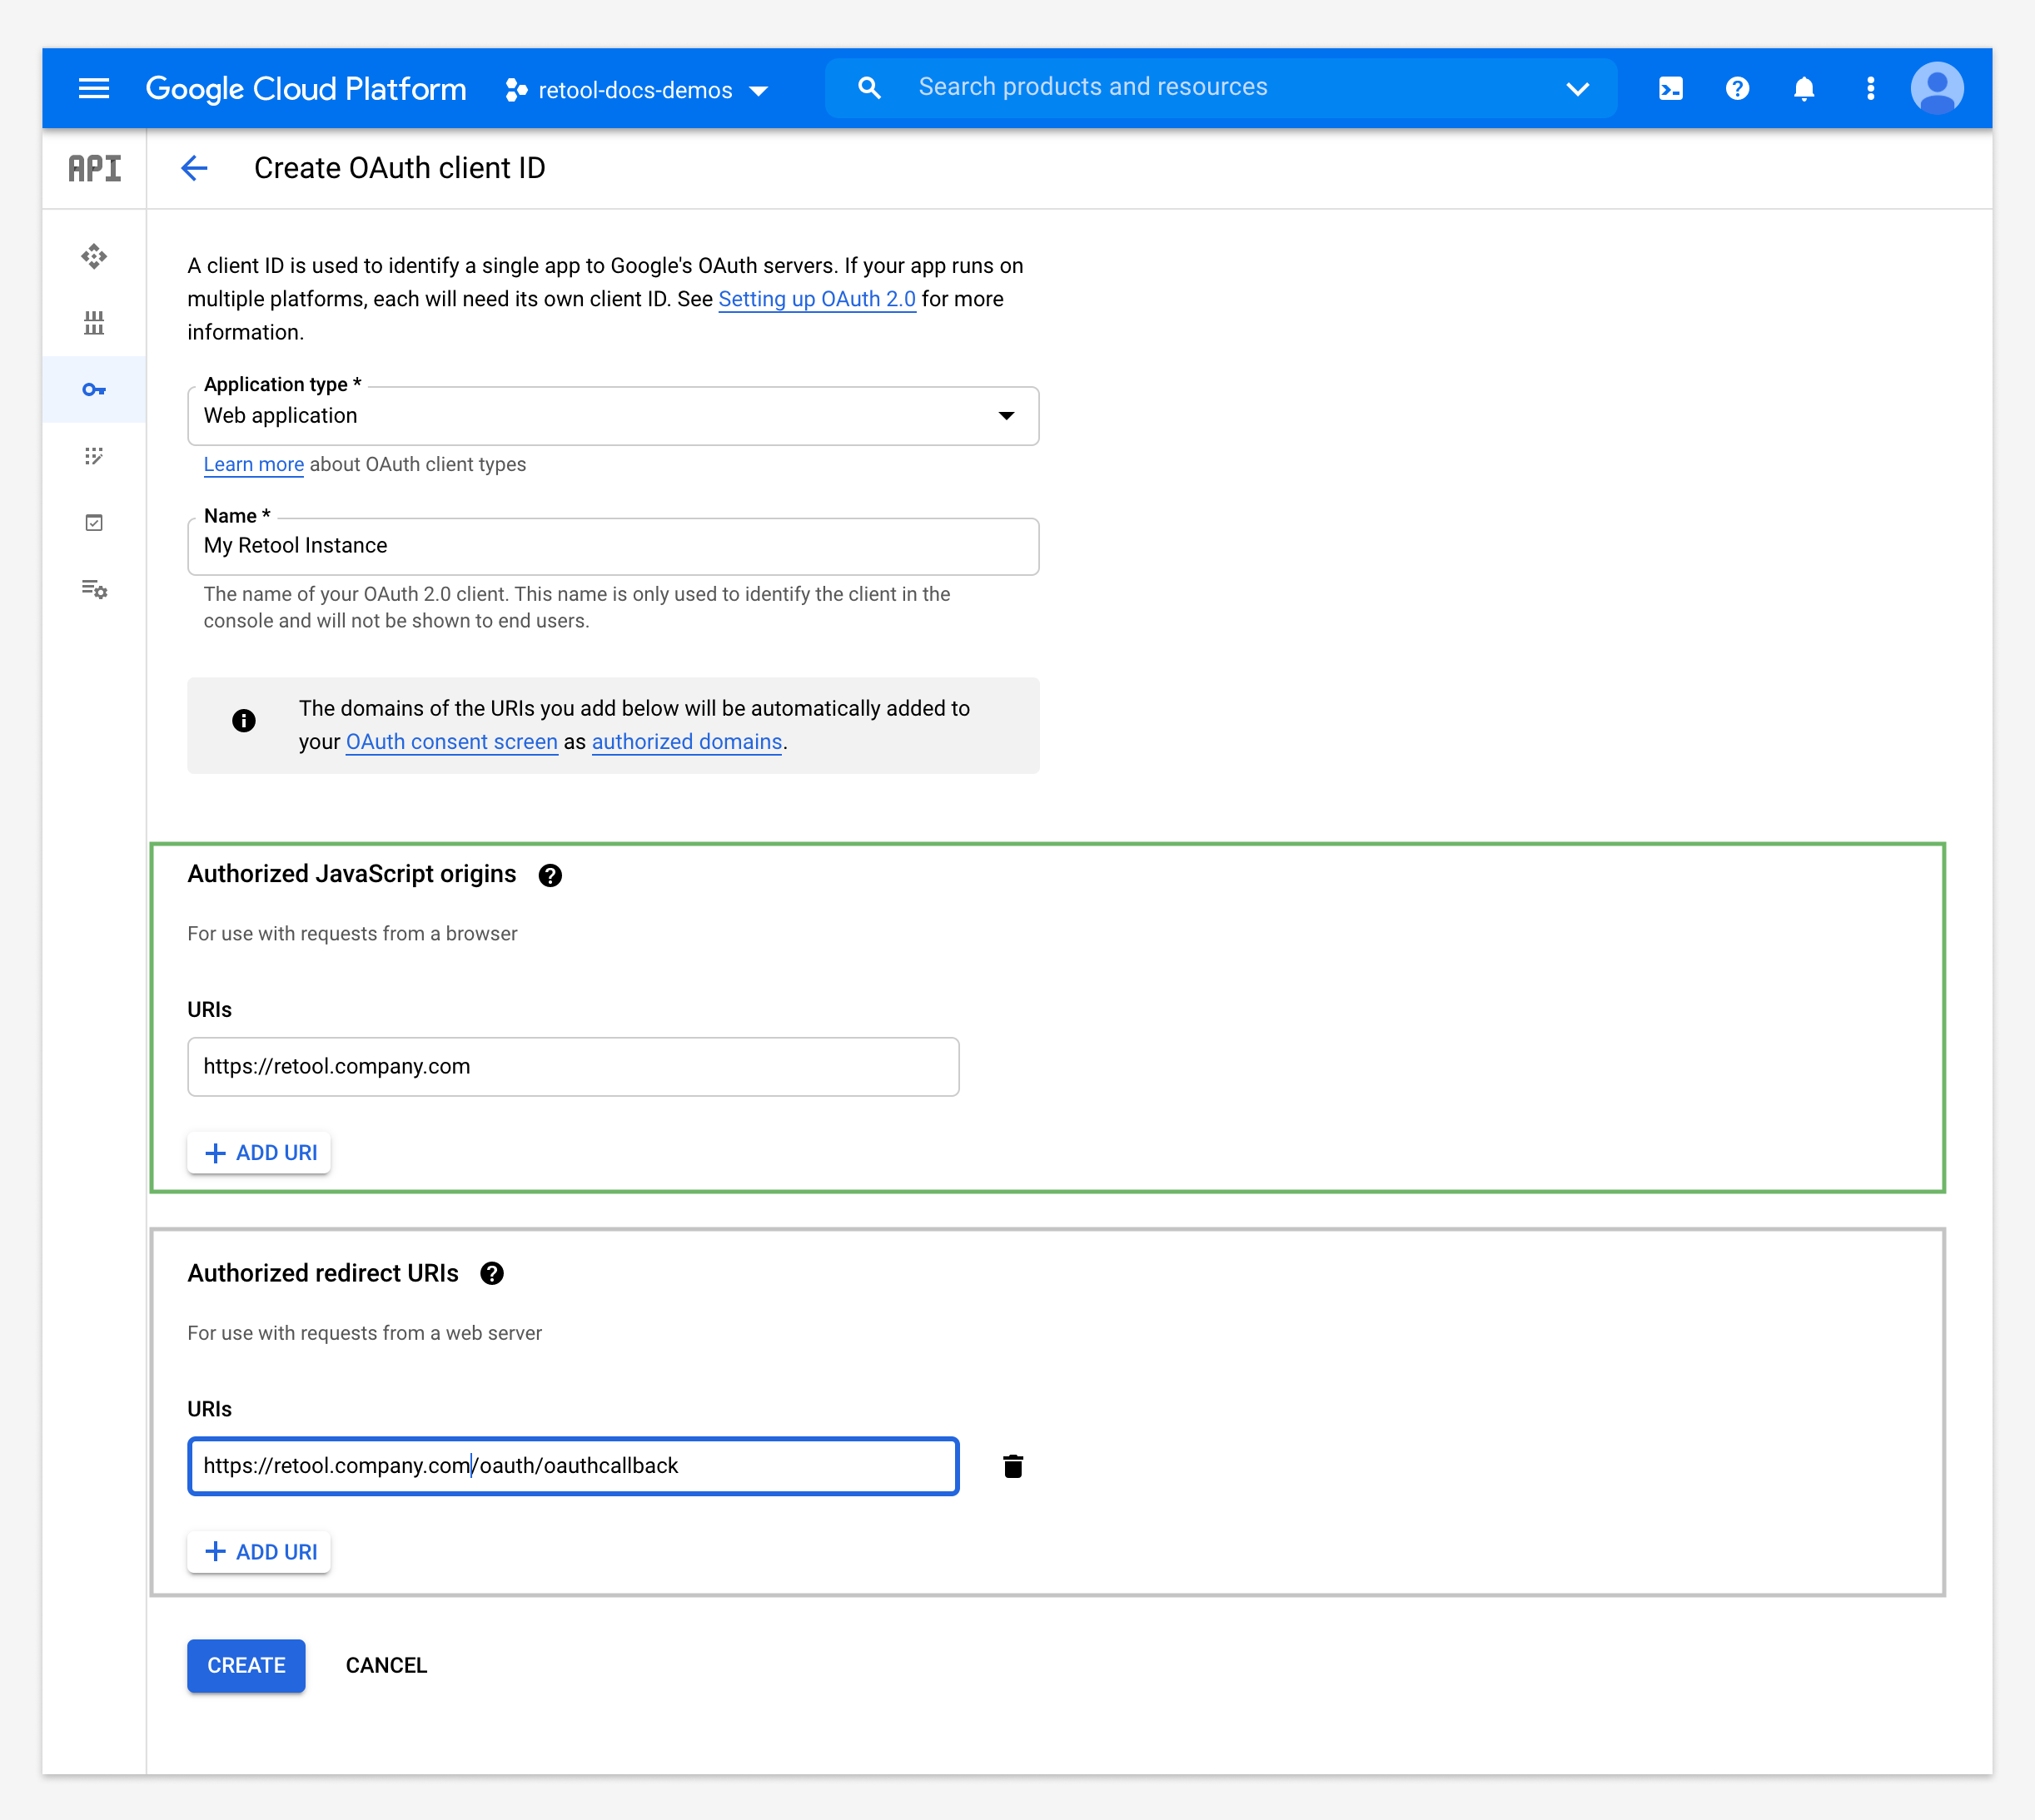
Task: Open the Setting up OAuth 2.0 link
Action: [x=816, y=299]
